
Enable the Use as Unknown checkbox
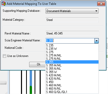pyautogui.click(x=4, y=56)
